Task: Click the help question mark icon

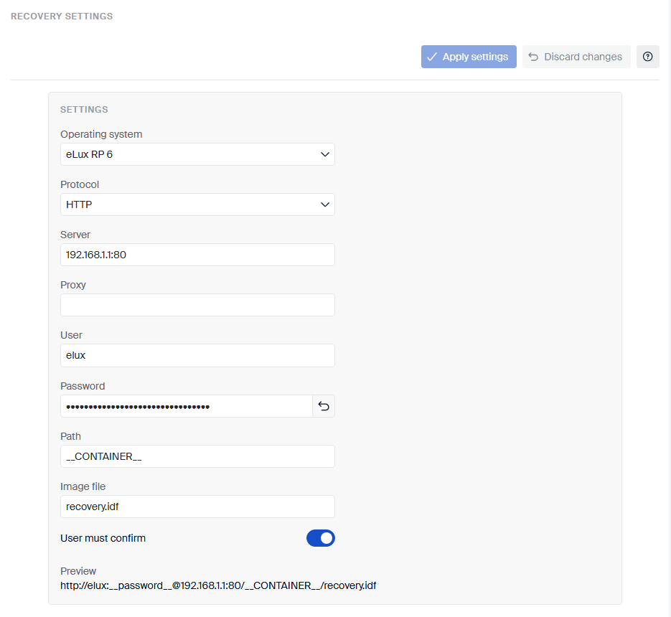Action: (x=647, y=57)
